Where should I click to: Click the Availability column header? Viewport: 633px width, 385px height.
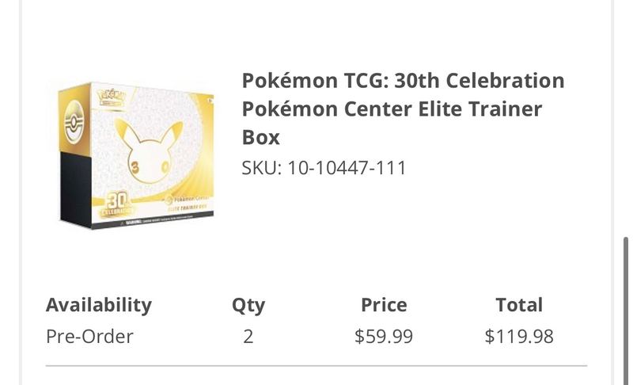[x=99, y=305]
